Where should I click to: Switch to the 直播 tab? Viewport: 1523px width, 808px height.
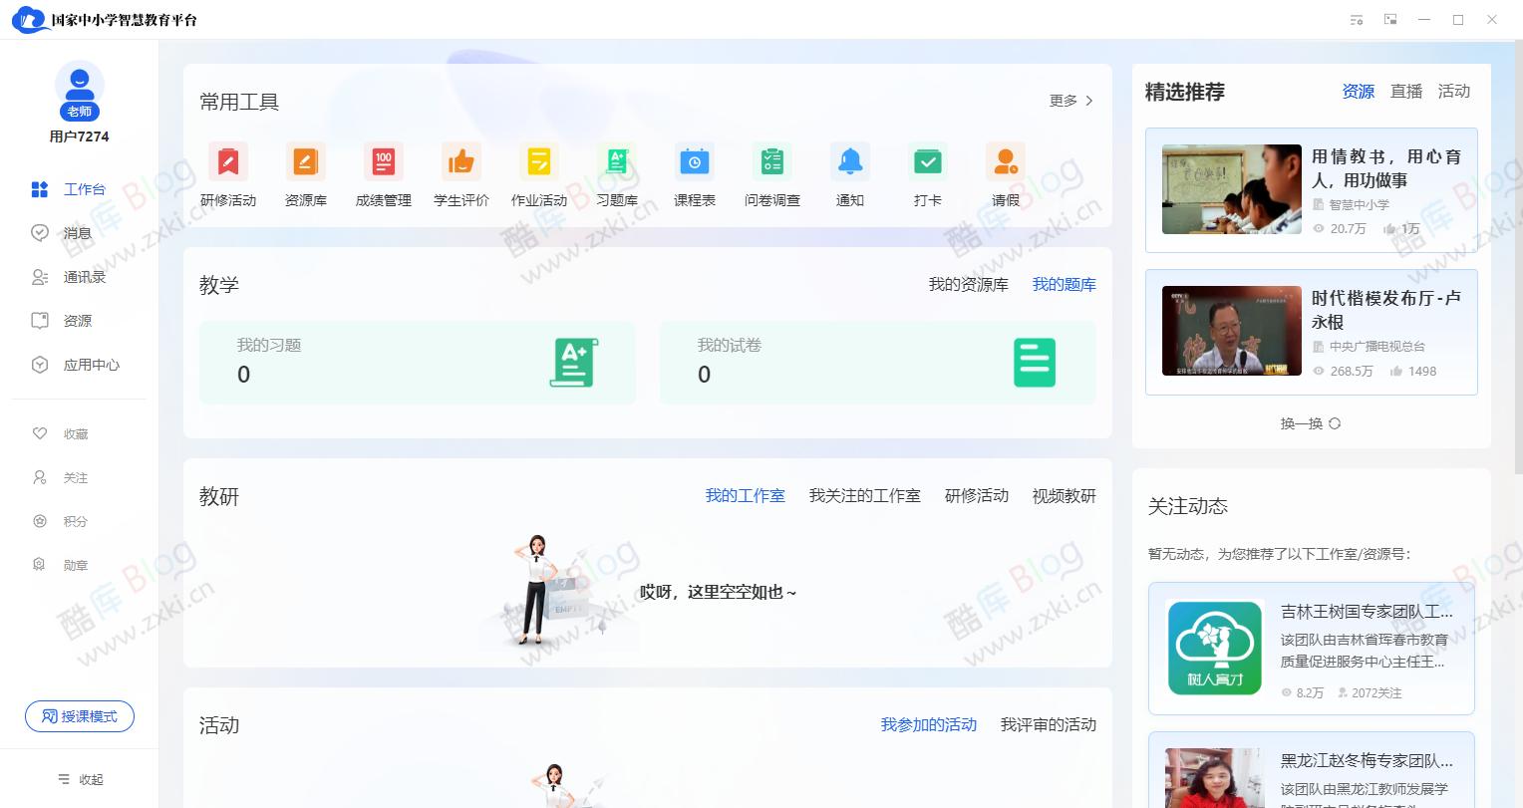pyautogui.click(x=1405, y=91)
